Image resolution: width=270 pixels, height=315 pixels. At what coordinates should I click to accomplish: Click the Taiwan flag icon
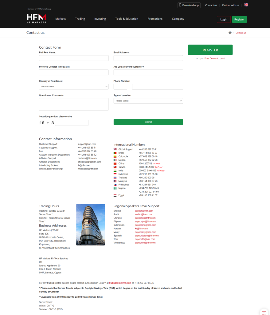pos(115,167)
